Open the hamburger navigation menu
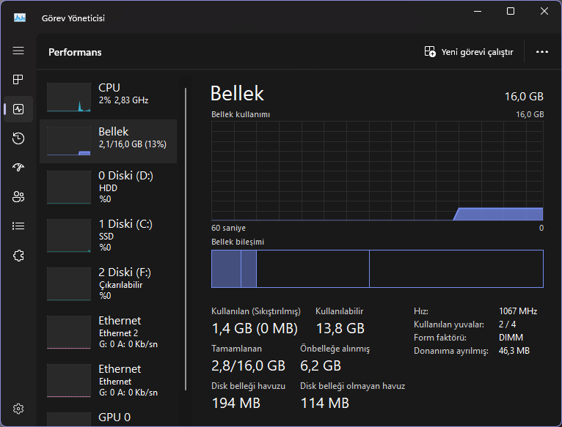Image resolution: width=562 pixels, height=427 pixels. click(18, 51)
